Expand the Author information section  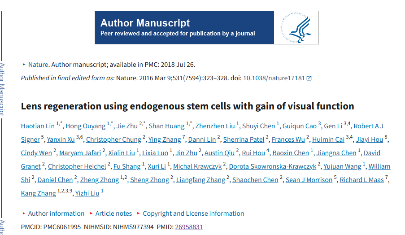tap(56, 213)
